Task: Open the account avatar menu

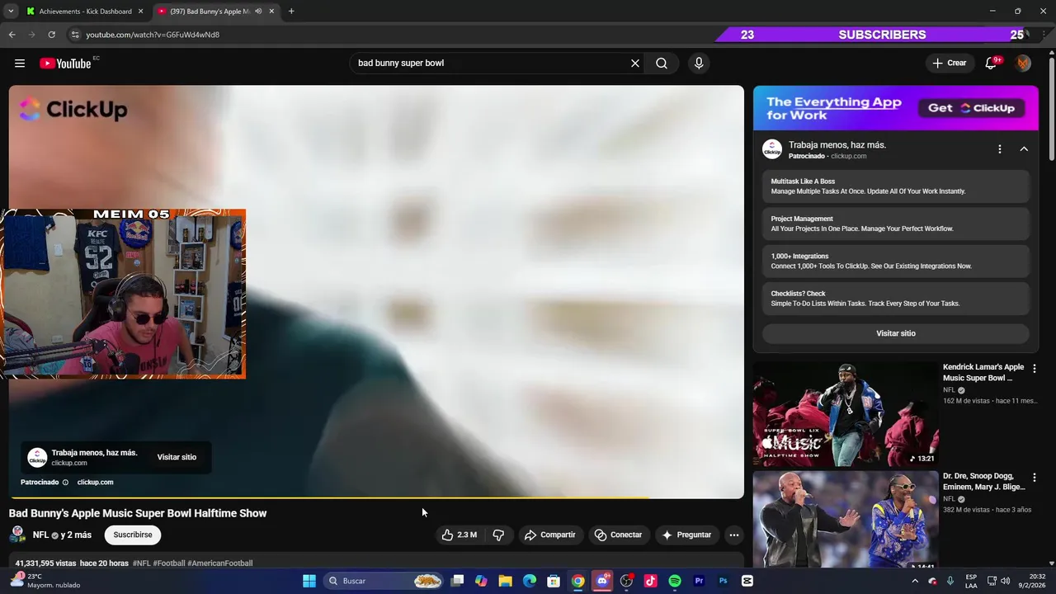Action: click(1023, 64)
